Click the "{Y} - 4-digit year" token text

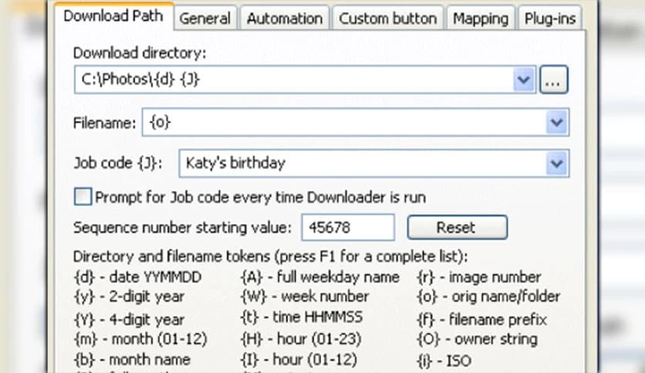129,320
